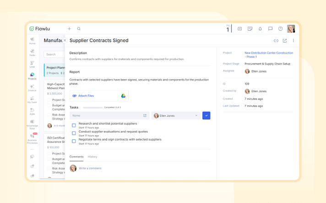Click the blue checkmark add-task button
The image size is (326, 203).
206,115
